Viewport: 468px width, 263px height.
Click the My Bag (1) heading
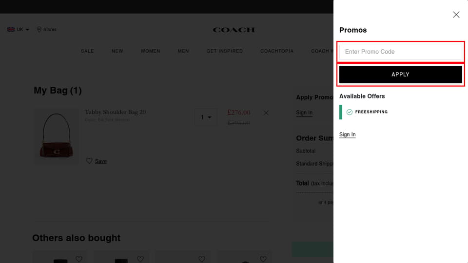point(58,91)
